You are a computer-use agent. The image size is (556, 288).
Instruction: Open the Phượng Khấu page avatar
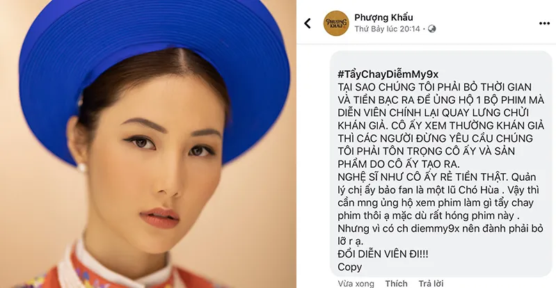[336, 24]
